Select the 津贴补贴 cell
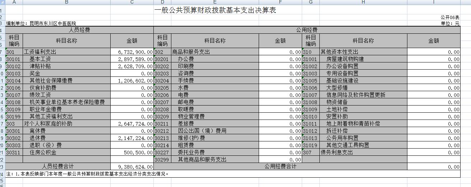Image resolution: width=471 pixels, height=187 pixels. click(66, 66)
